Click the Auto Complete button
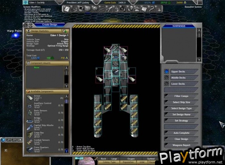 (181, 133)
